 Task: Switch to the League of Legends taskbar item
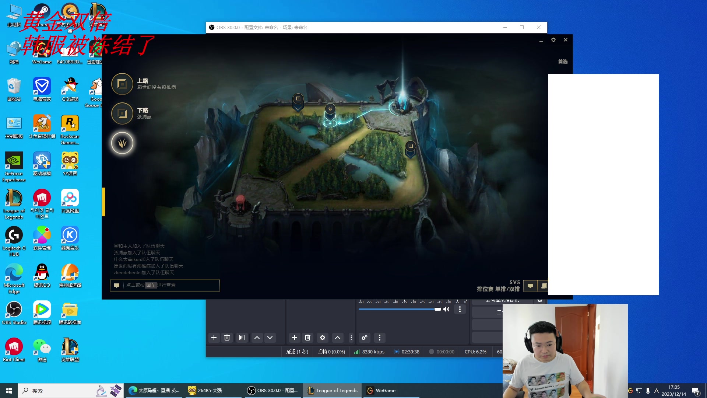tap(333, 391)
